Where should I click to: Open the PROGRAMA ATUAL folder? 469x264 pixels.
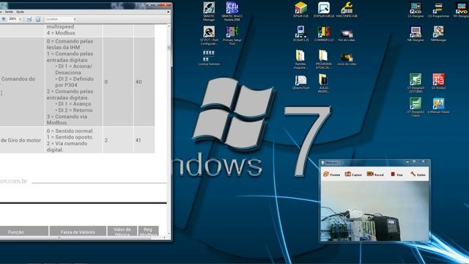point(324,59)
